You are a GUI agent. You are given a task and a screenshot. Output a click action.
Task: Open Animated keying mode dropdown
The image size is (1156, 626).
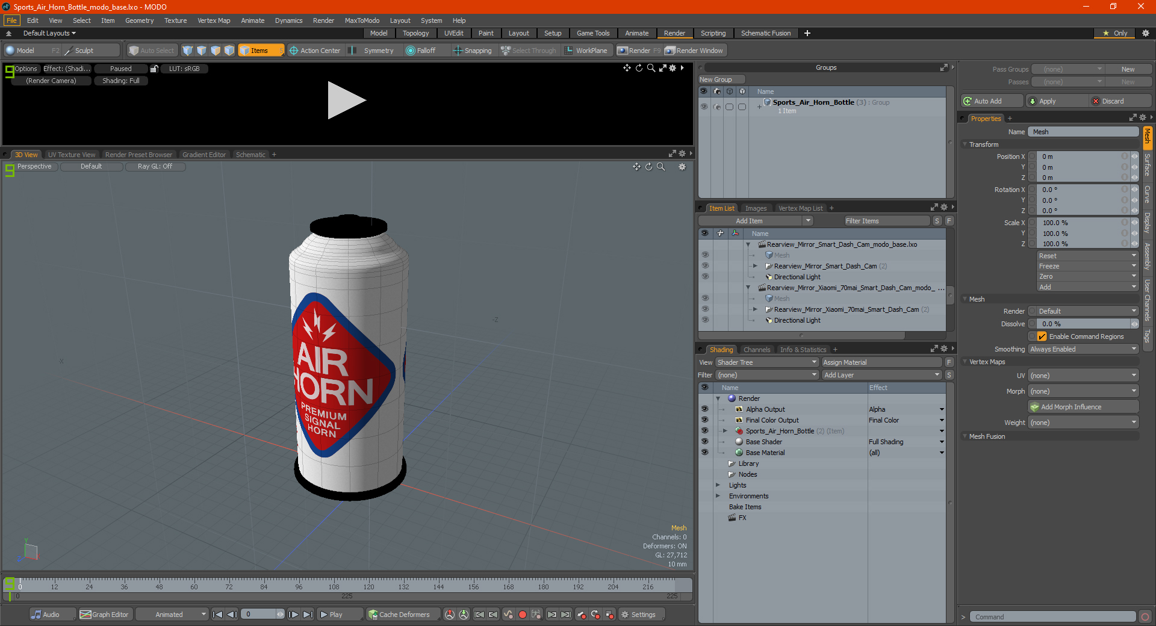(x=172, y=615)
